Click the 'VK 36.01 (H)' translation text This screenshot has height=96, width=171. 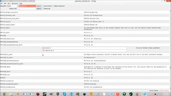click(88, 78)
